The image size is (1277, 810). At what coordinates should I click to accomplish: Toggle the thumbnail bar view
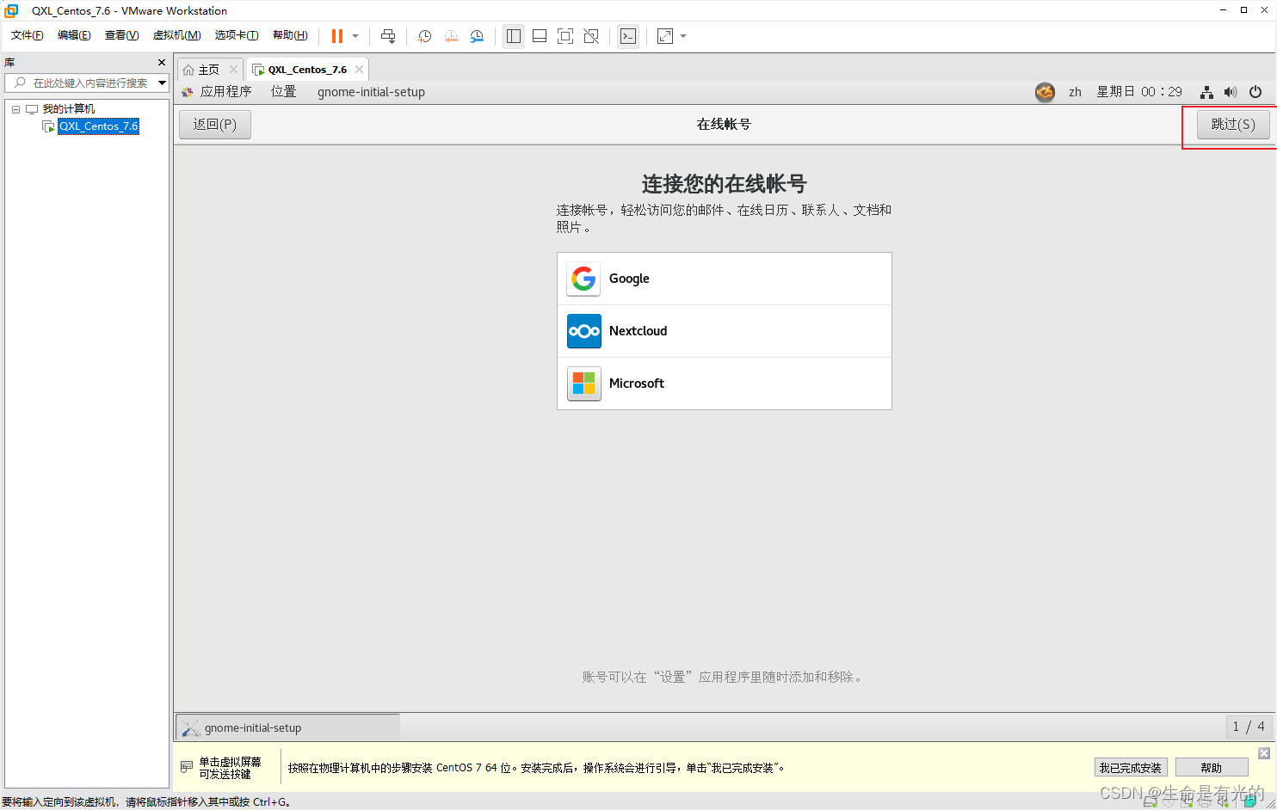[540, 36]
